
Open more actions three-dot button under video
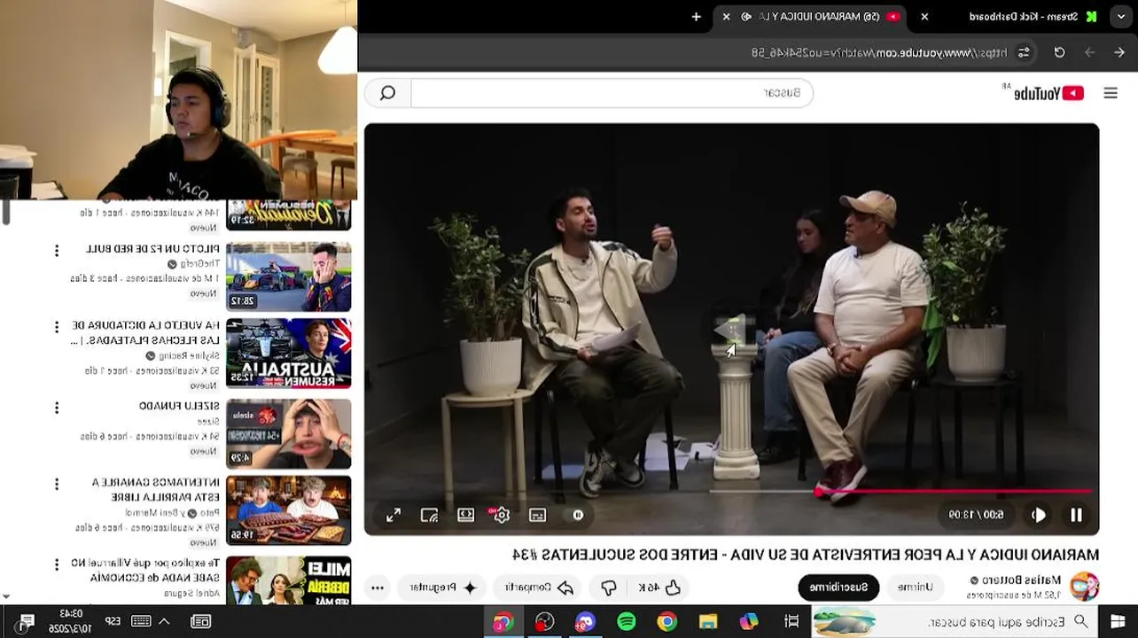[x=378, y=587]
